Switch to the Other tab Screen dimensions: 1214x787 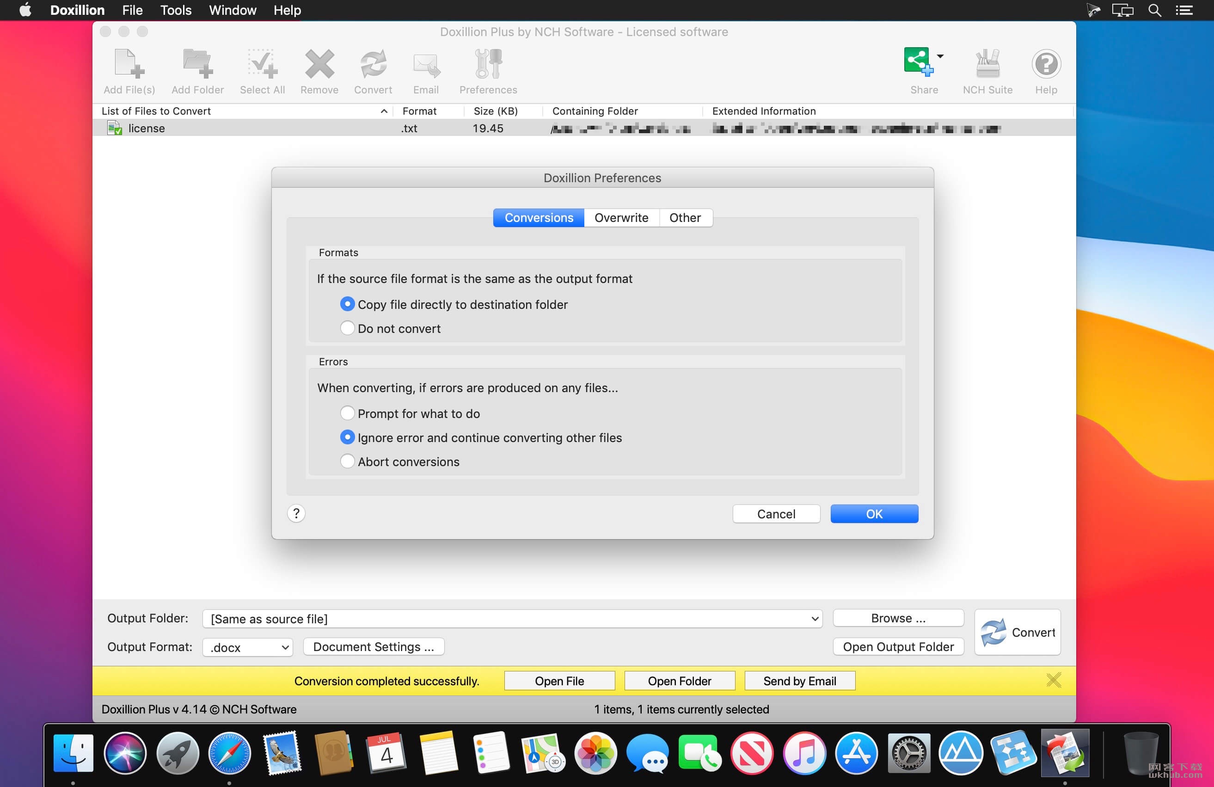click(685, 218)
